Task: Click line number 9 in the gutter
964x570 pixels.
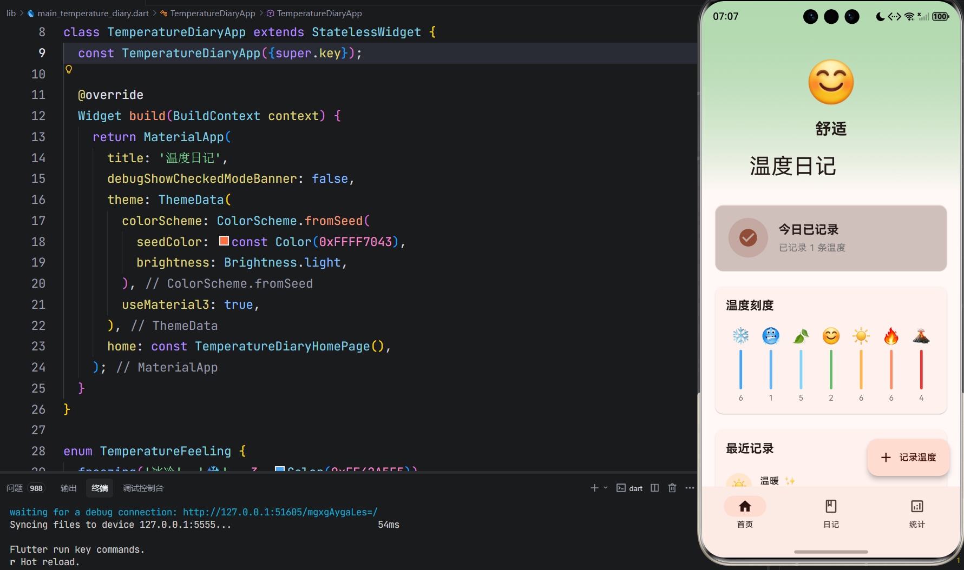Action: (x=42, y=53)
